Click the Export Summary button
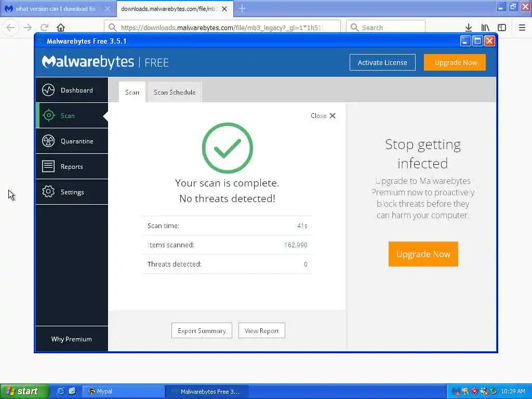This screenshot has width=532, height=399. [x=202, y=331]
